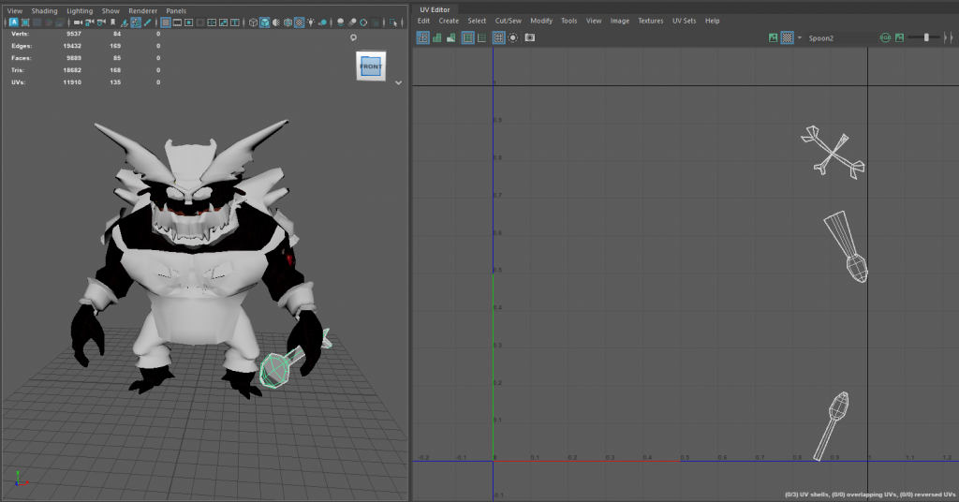Click the RGB channels icon

(885, 37)
